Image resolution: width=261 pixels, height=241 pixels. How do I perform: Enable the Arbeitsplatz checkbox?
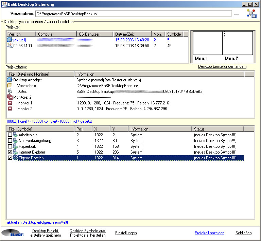pyautogui.click(x=10, y=135)
